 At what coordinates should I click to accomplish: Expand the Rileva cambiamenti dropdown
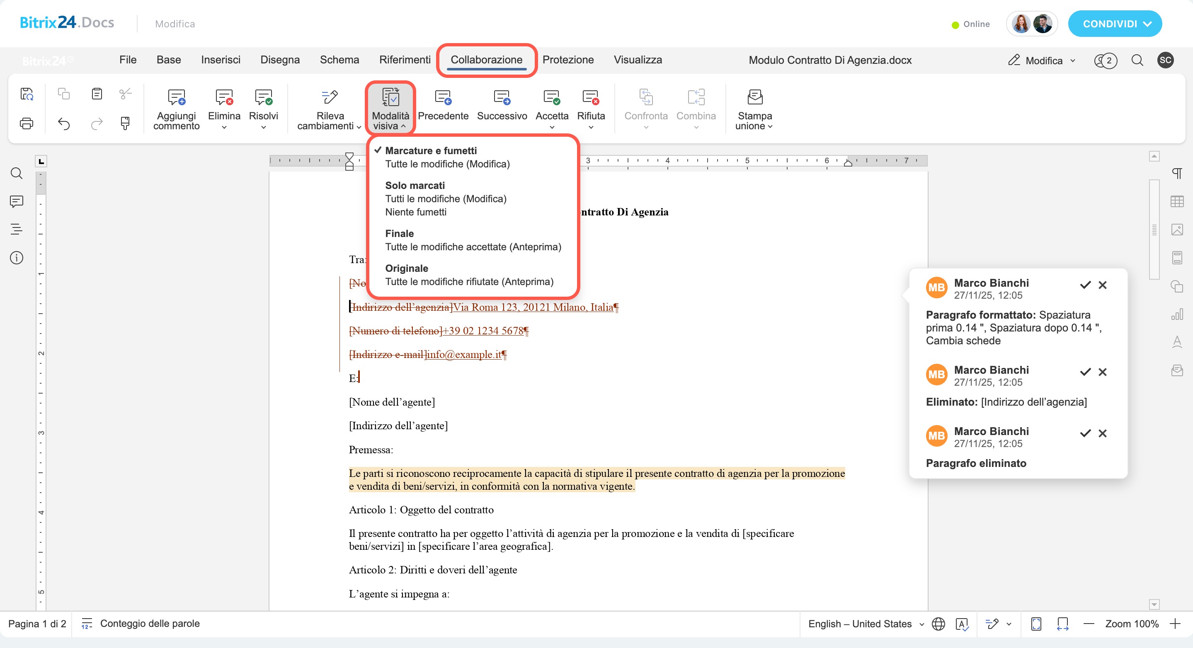pos(359,127)
